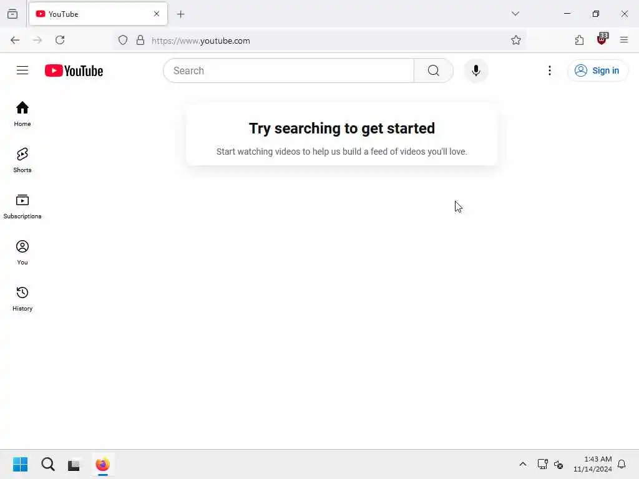
Task: Open a new browser tab
Action: pos(180,14)
